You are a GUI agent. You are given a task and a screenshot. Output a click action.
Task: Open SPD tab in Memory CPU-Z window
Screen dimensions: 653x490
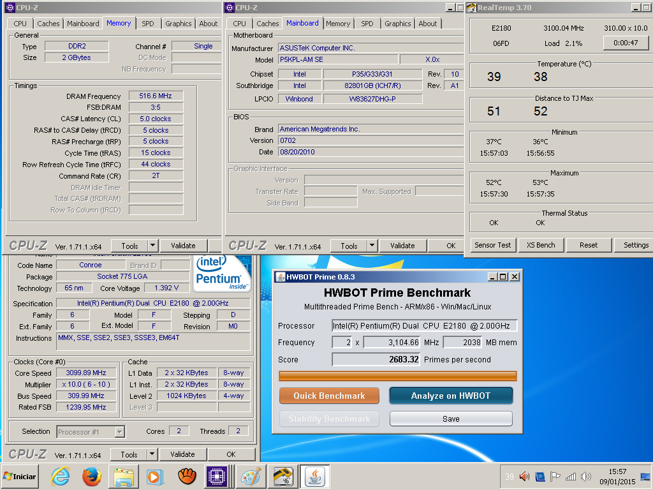click(148, 24)
